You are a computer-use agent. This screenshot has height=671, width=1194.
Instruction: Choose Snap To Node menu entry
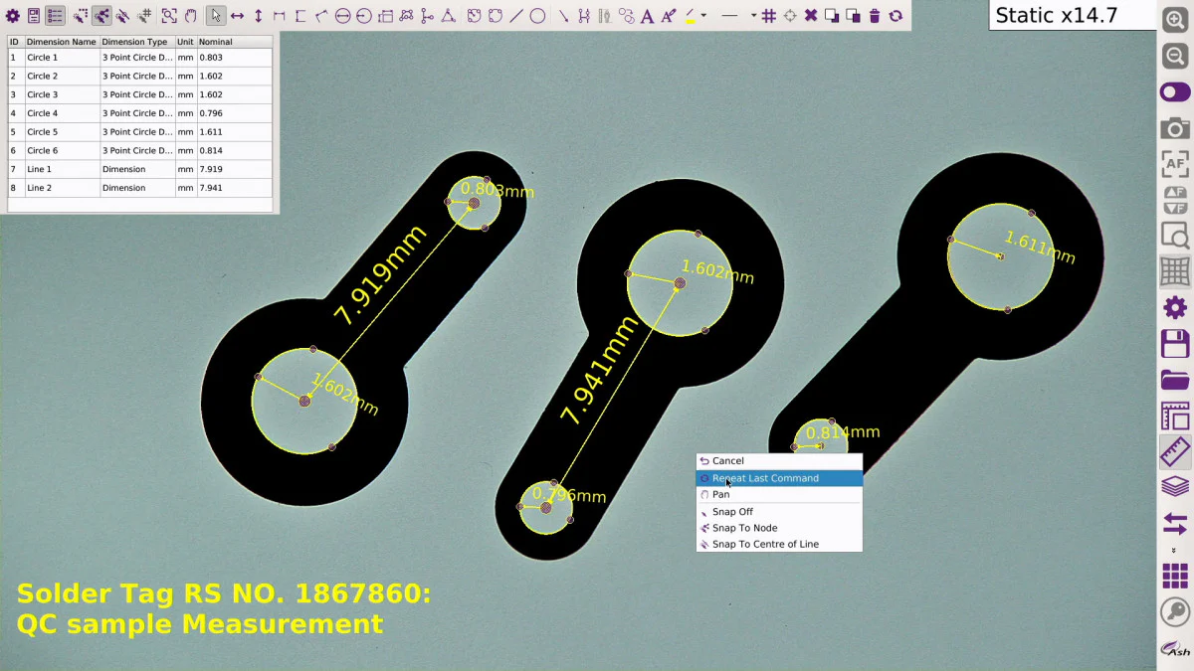pos(779,528)
